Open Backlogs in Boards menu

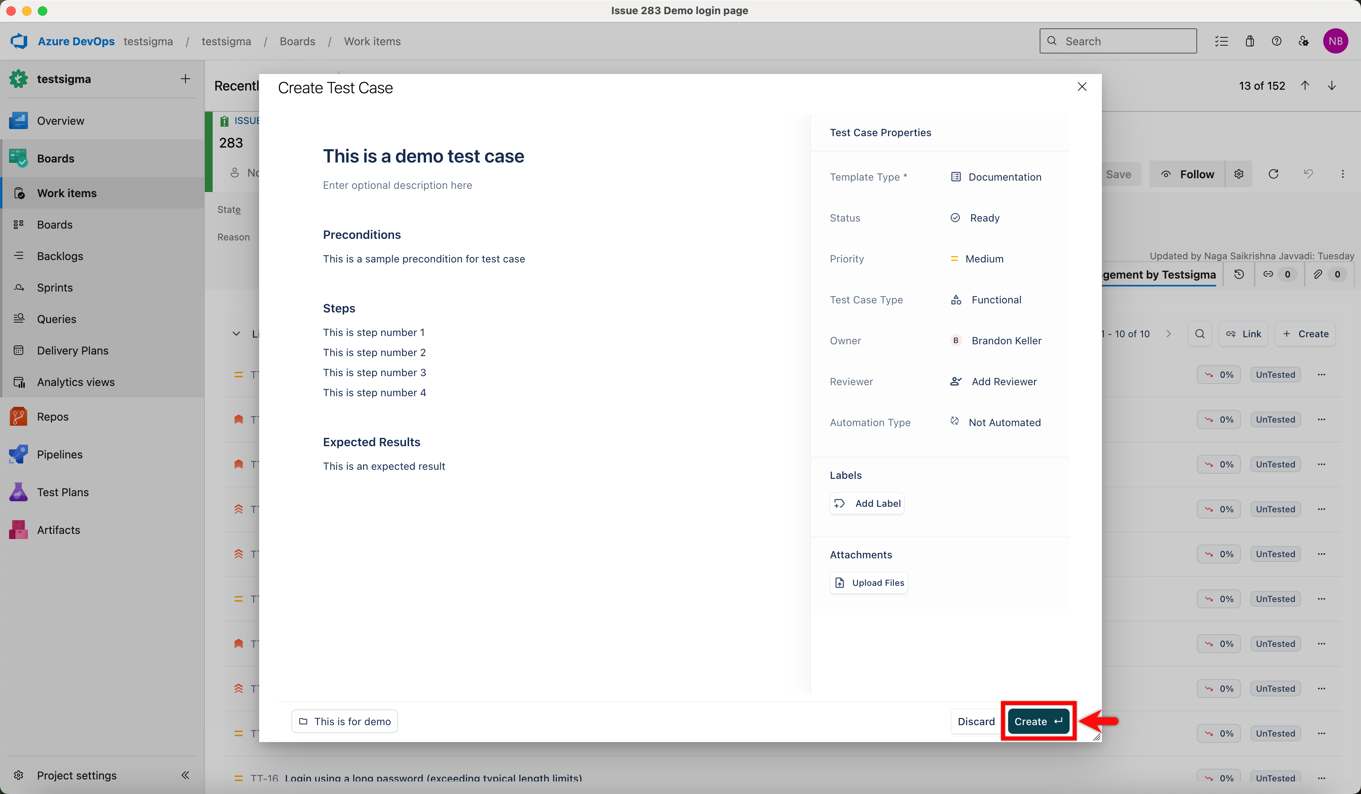pos(59,256)
